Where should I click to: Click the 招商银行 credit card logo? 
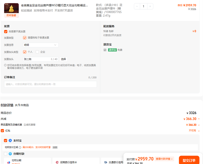coord(57,162)
